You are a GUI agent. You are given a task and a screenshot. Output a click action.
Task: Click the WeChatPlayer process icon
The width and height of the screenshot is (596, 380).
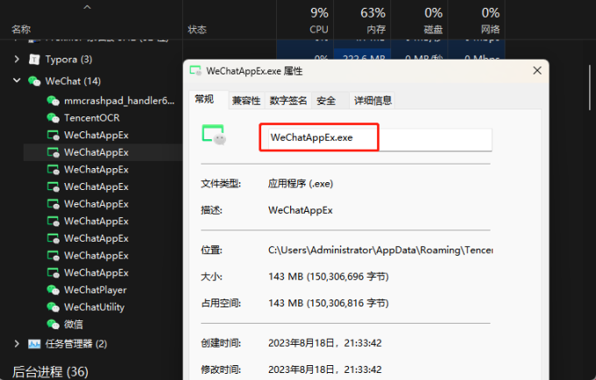coord(53,290)
